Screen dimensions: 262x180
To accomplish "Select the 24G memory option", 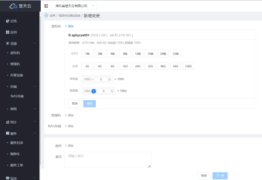I will pyautogui.click(x=137, y=66).
